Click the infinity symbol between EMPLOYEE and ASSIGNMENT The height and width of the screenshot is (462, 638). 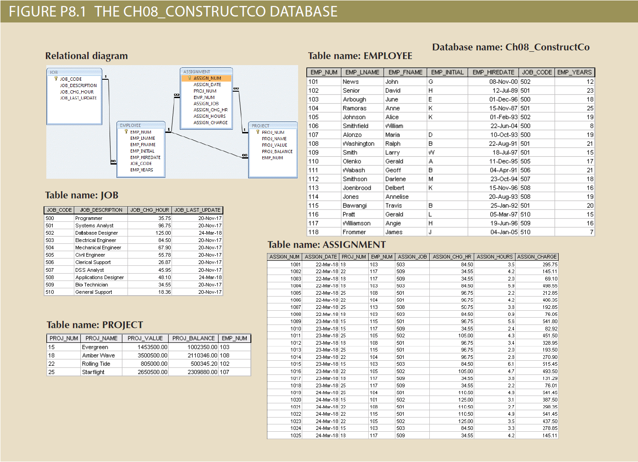tap(176, 94)
